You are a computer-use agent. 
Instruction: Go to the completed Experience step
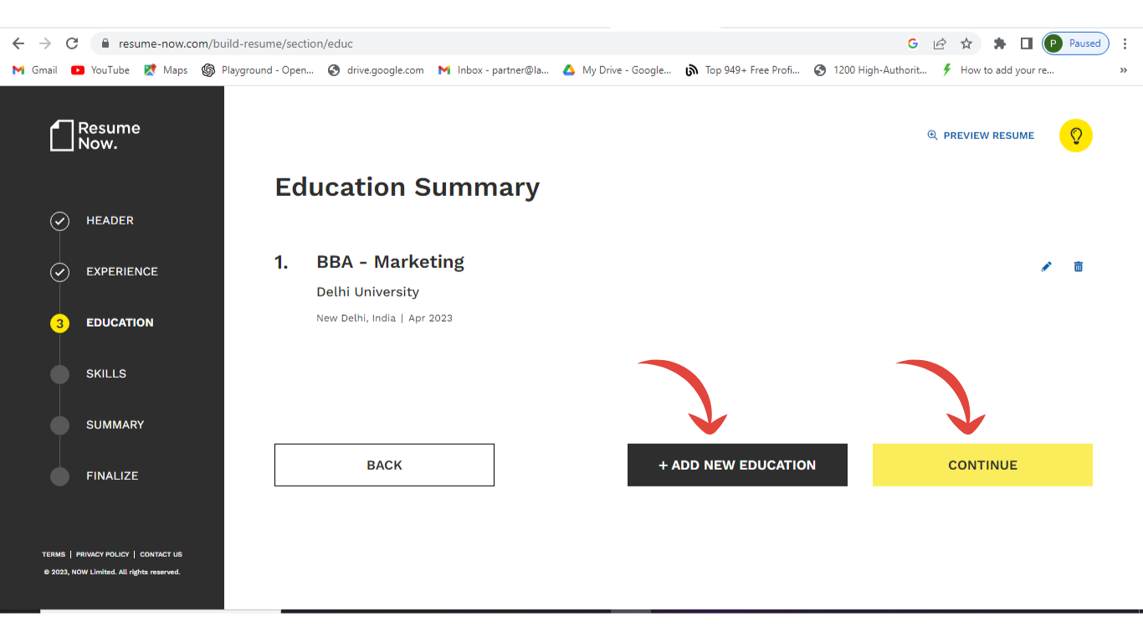coord(121,272)
